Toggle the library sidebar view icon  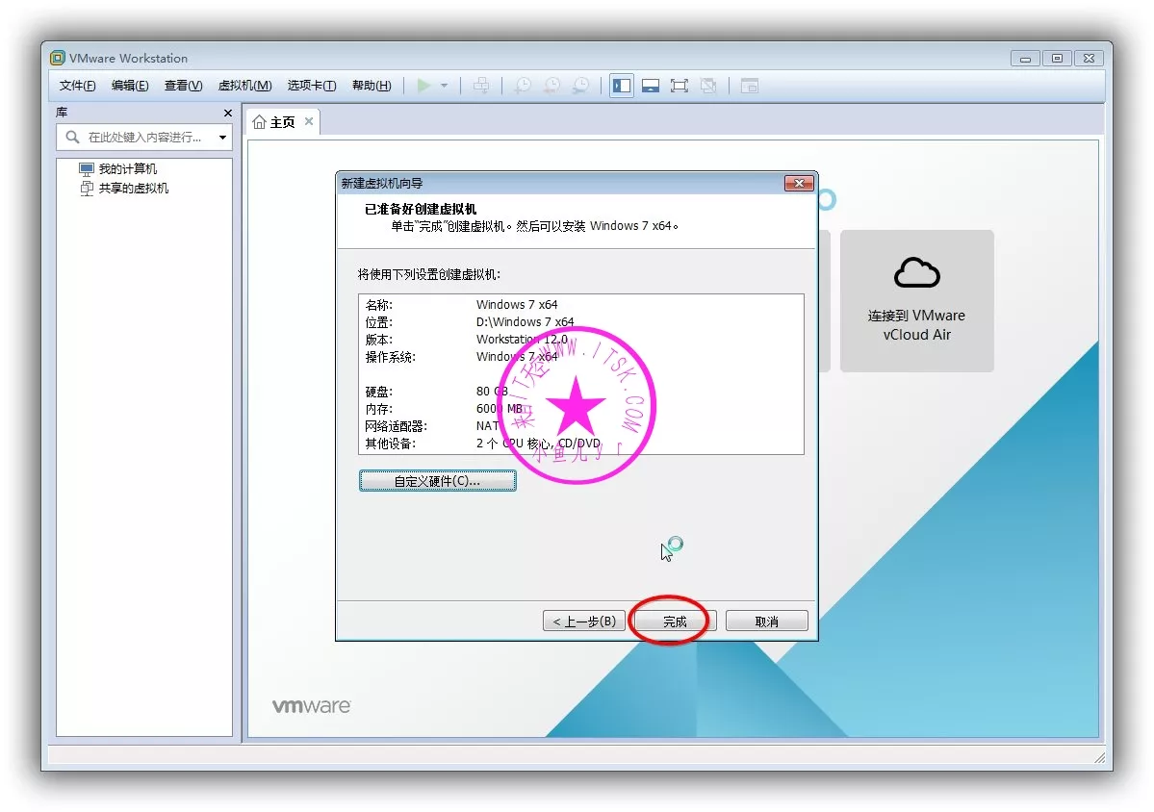coord(622,86)
